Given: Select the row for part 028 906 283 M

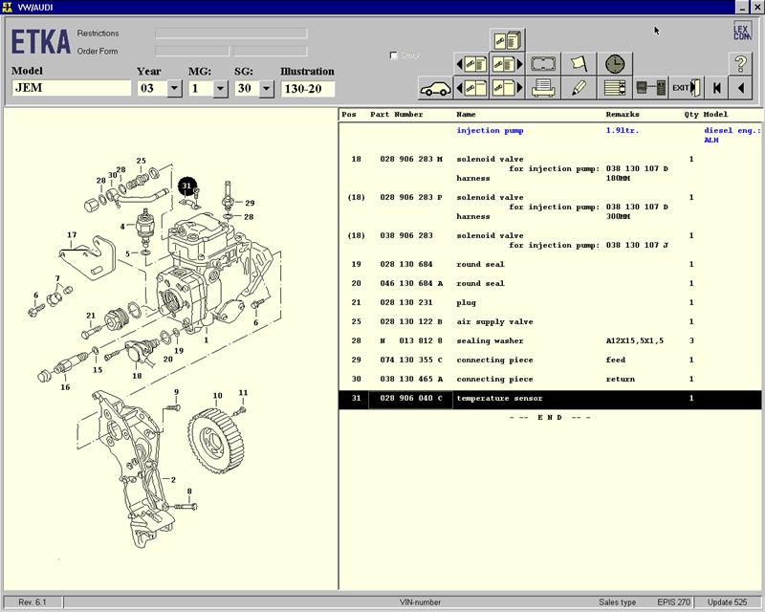Looking at the screenshot, I should [x=549, y=168].
